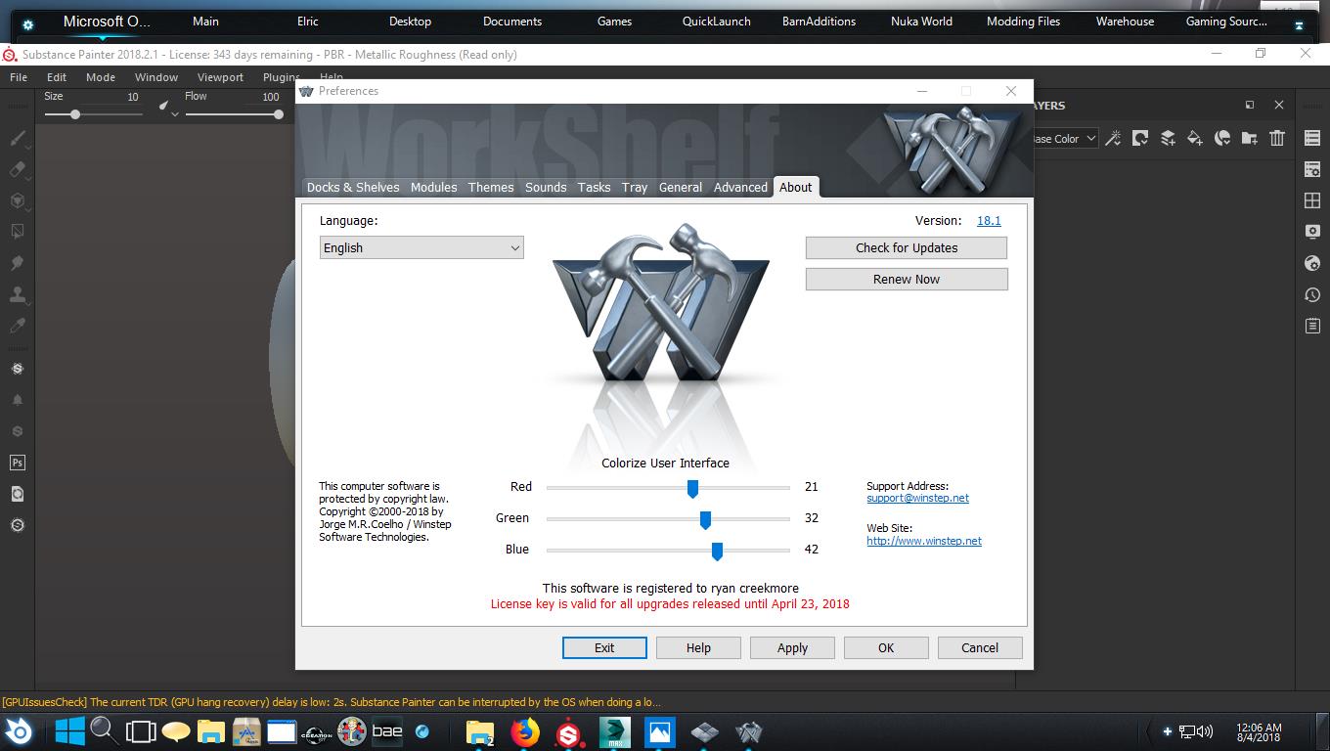Open the Language dropdown set to English

tap(421, 248)
